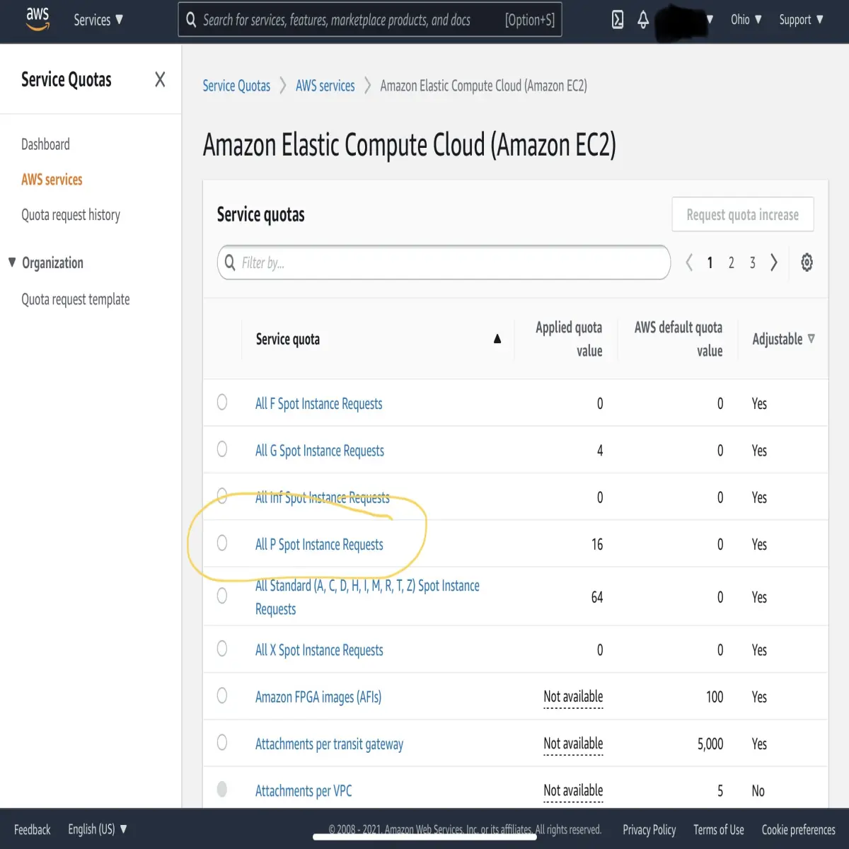Click the AWS logo home icon
Viewport: 849px width, 849px height.
[37, 19]
